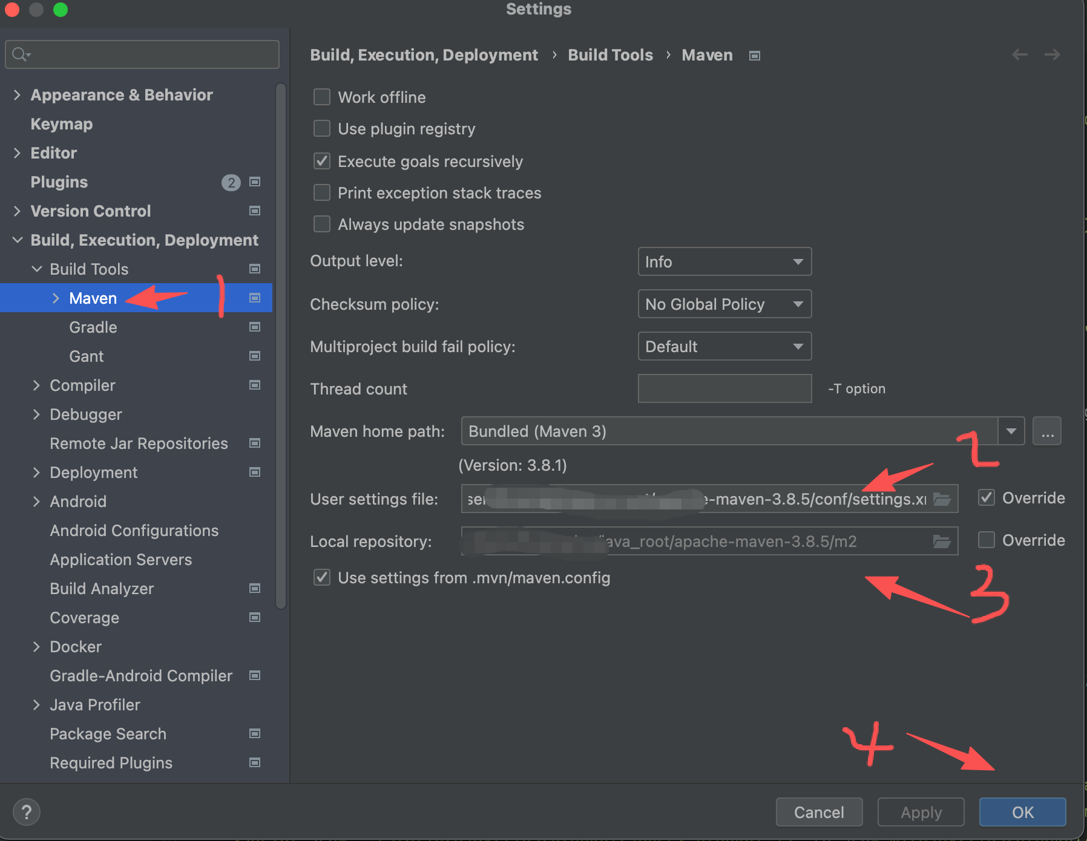1087x841 pixels.
Task: Click project-level icon beside Compiler row
Action: click(x=255, y=385)
